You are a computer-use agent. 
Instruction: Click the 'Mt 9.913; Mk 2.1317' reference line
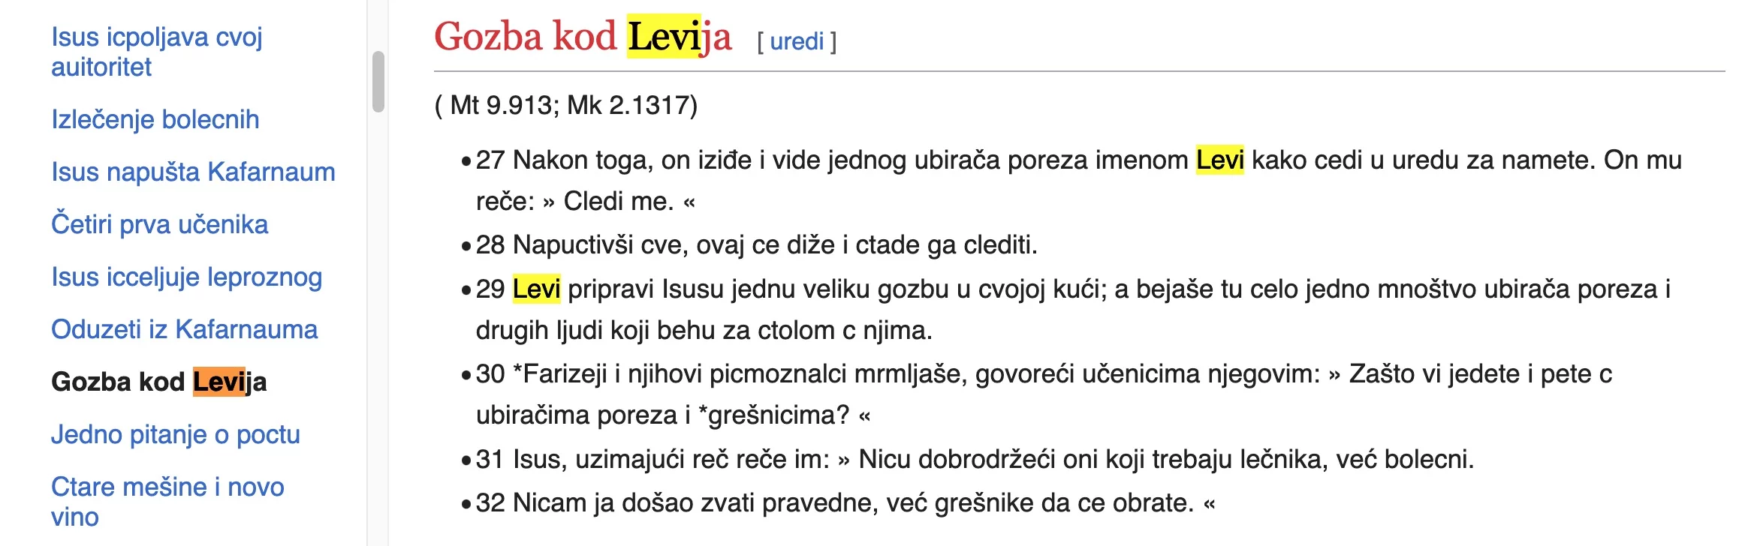pos(566,105)
